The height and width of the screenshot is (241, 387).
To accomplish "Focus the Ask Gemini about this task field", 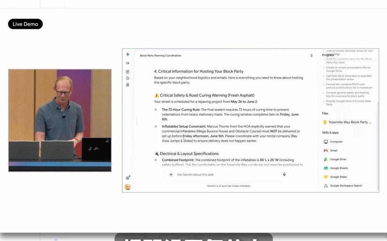I will (x=229, y=175).
